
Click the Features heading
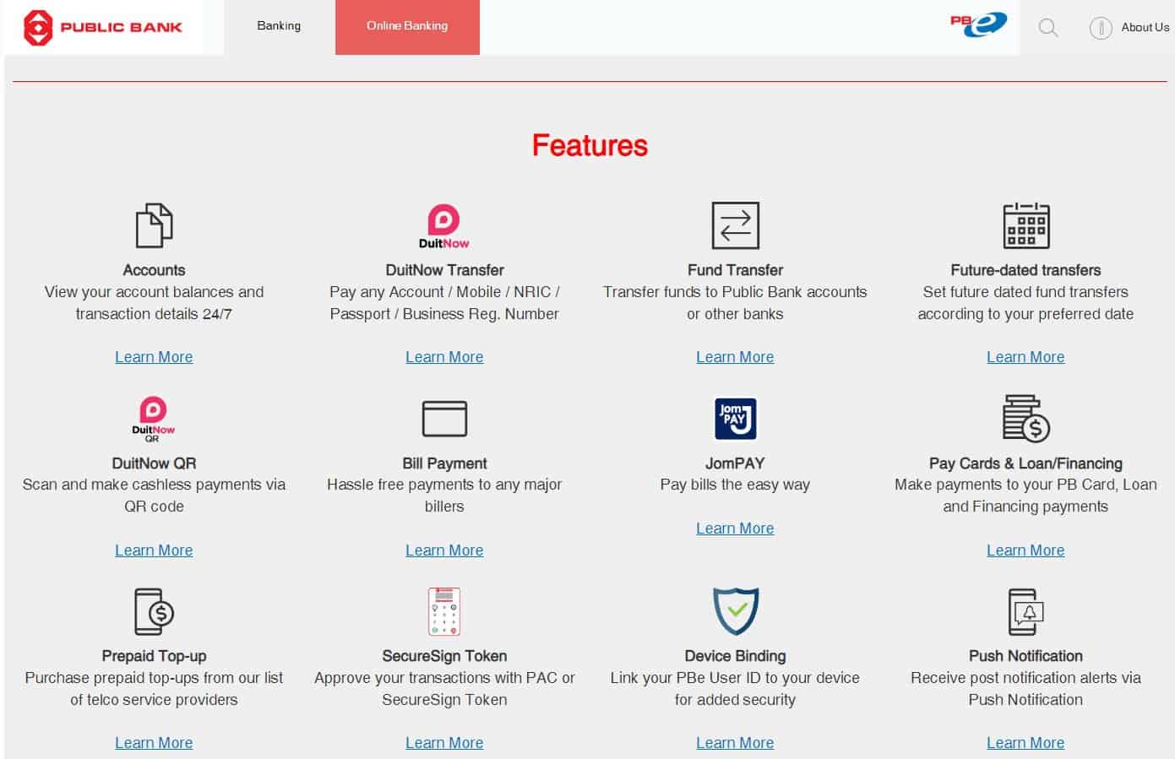point(590,145)
